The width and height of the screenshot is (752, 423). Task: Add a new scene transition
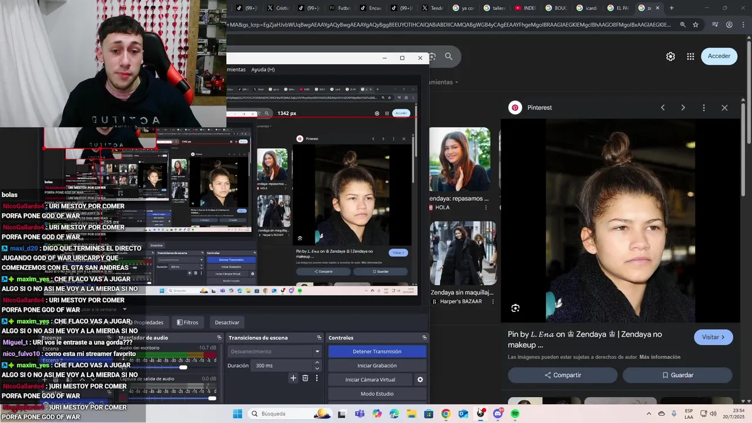293,378
